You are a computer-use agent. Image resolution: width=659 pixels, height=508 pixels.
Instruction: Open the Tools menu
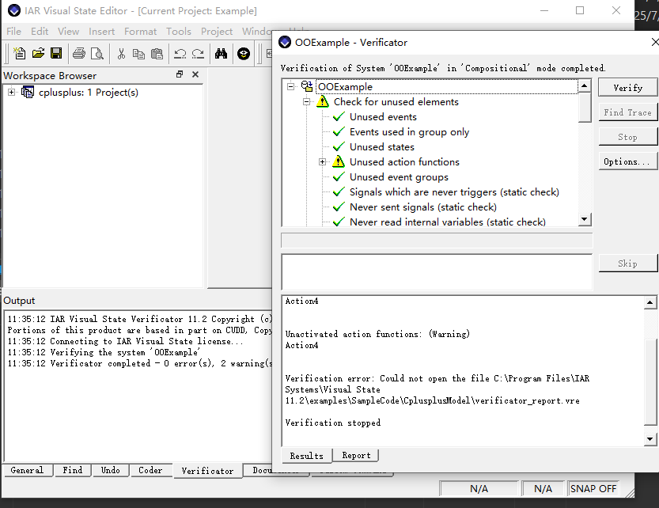[179, 32]
